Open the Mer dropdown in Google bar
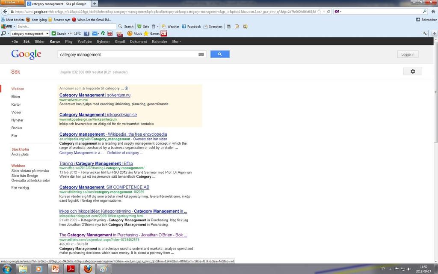The width and height of the screenshot is (438, 274). click(x=177, y=42)
